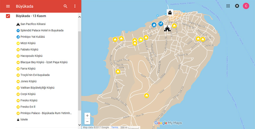This screenshot has height=129, width=255.
Task: Uncheck the Büyükada - 13 Kasım layer
Action: (x=8, y=16)
